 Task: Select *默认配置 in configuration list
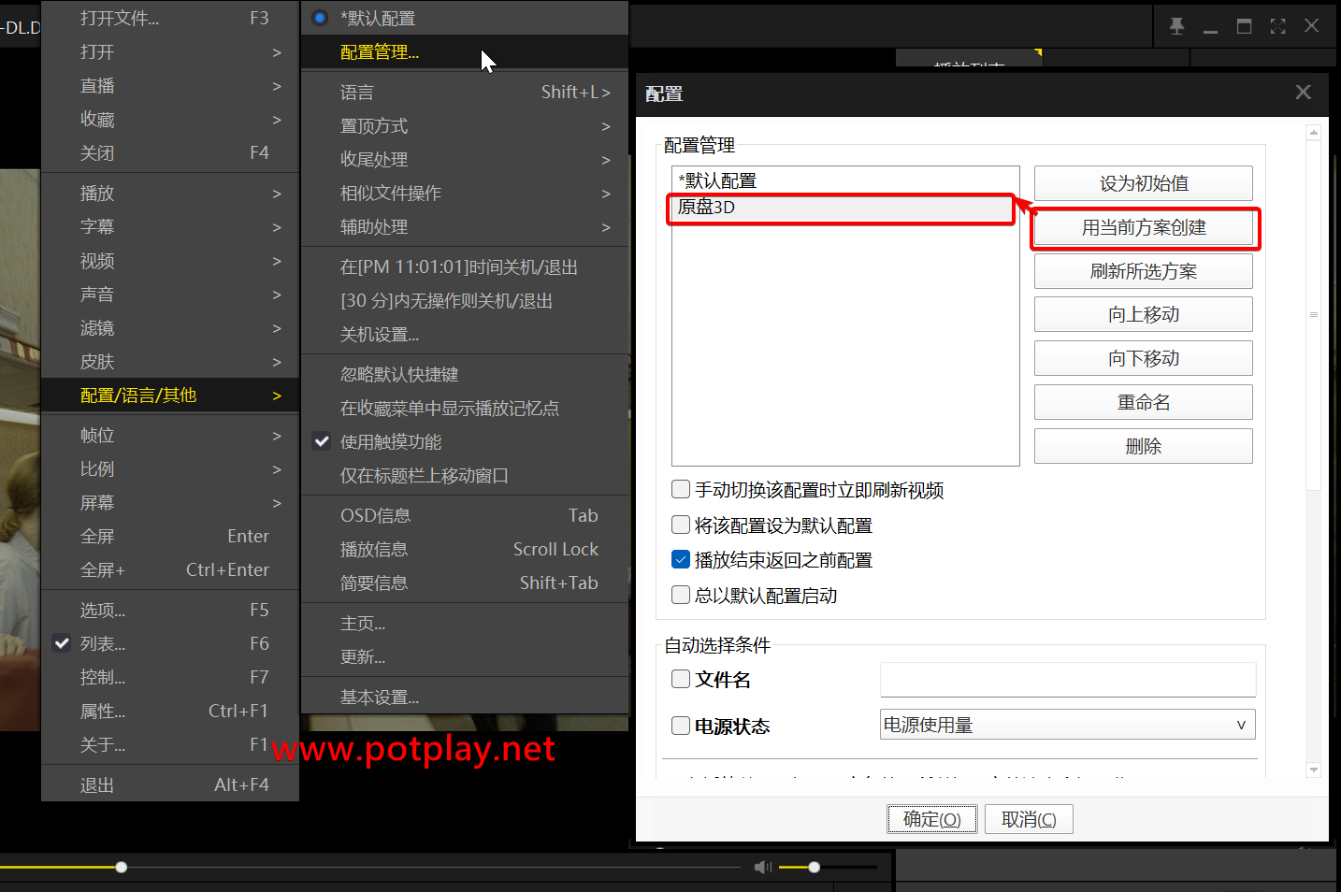point(845,180)
